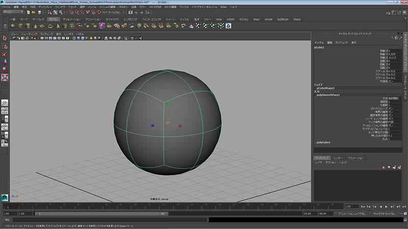
Task: Switch to four view layout
Action: (5, 111)
